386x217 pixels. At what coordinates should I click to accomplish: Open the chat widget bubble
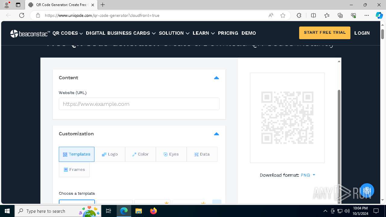point(367,190)
